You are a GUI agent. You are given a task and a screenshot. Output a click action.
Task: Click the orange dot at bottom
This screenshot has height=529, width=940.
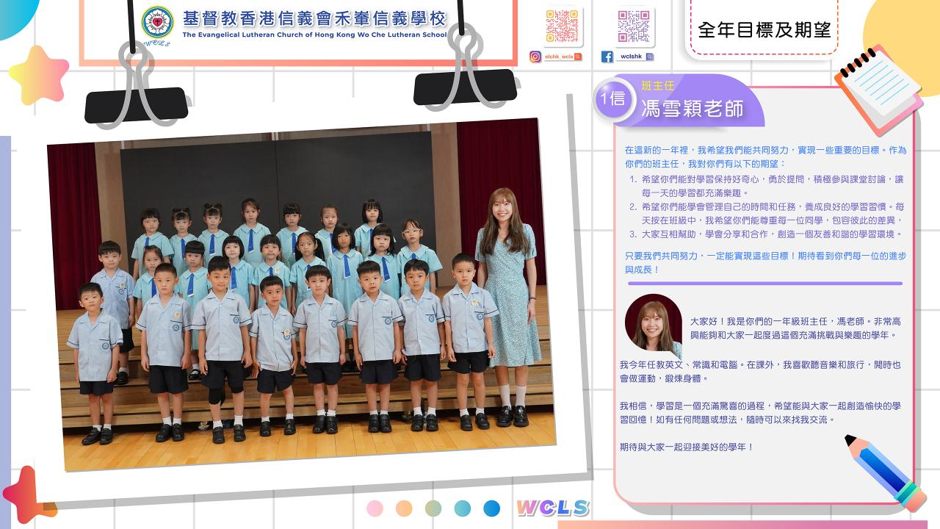pos(404,508)
